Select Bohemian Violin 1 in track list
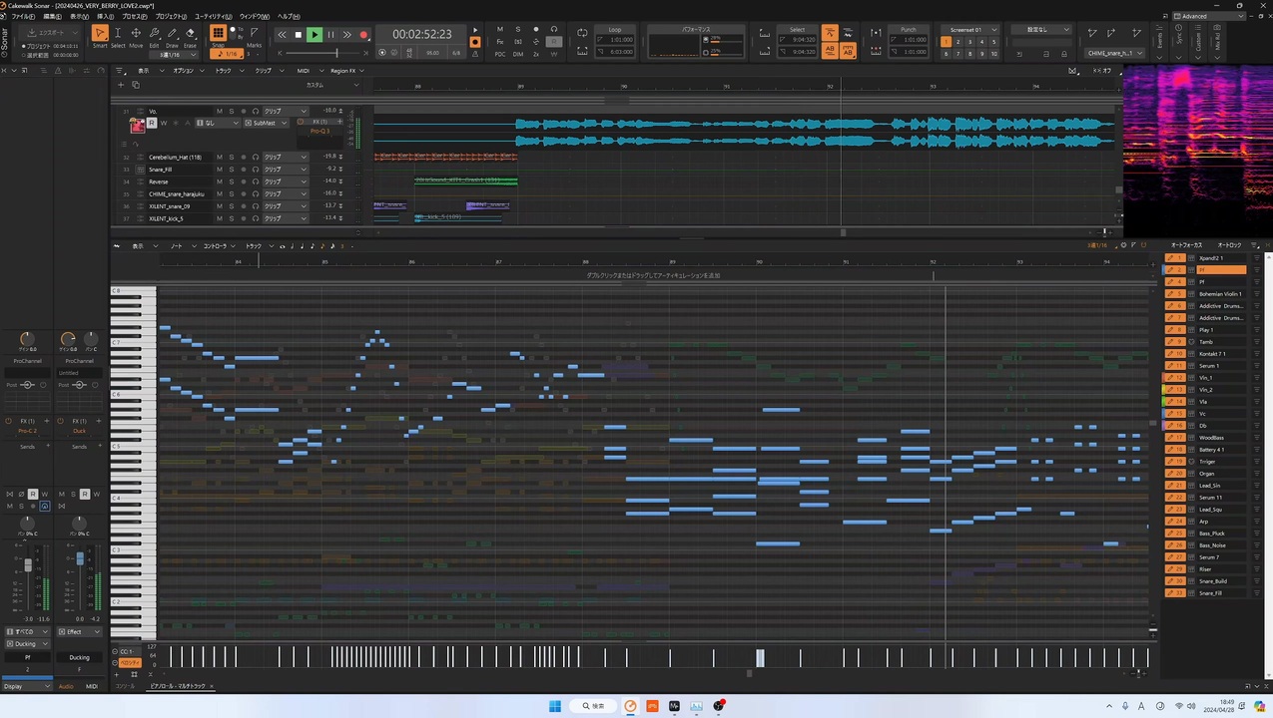1273x718 pixels. coord(1219,294)
